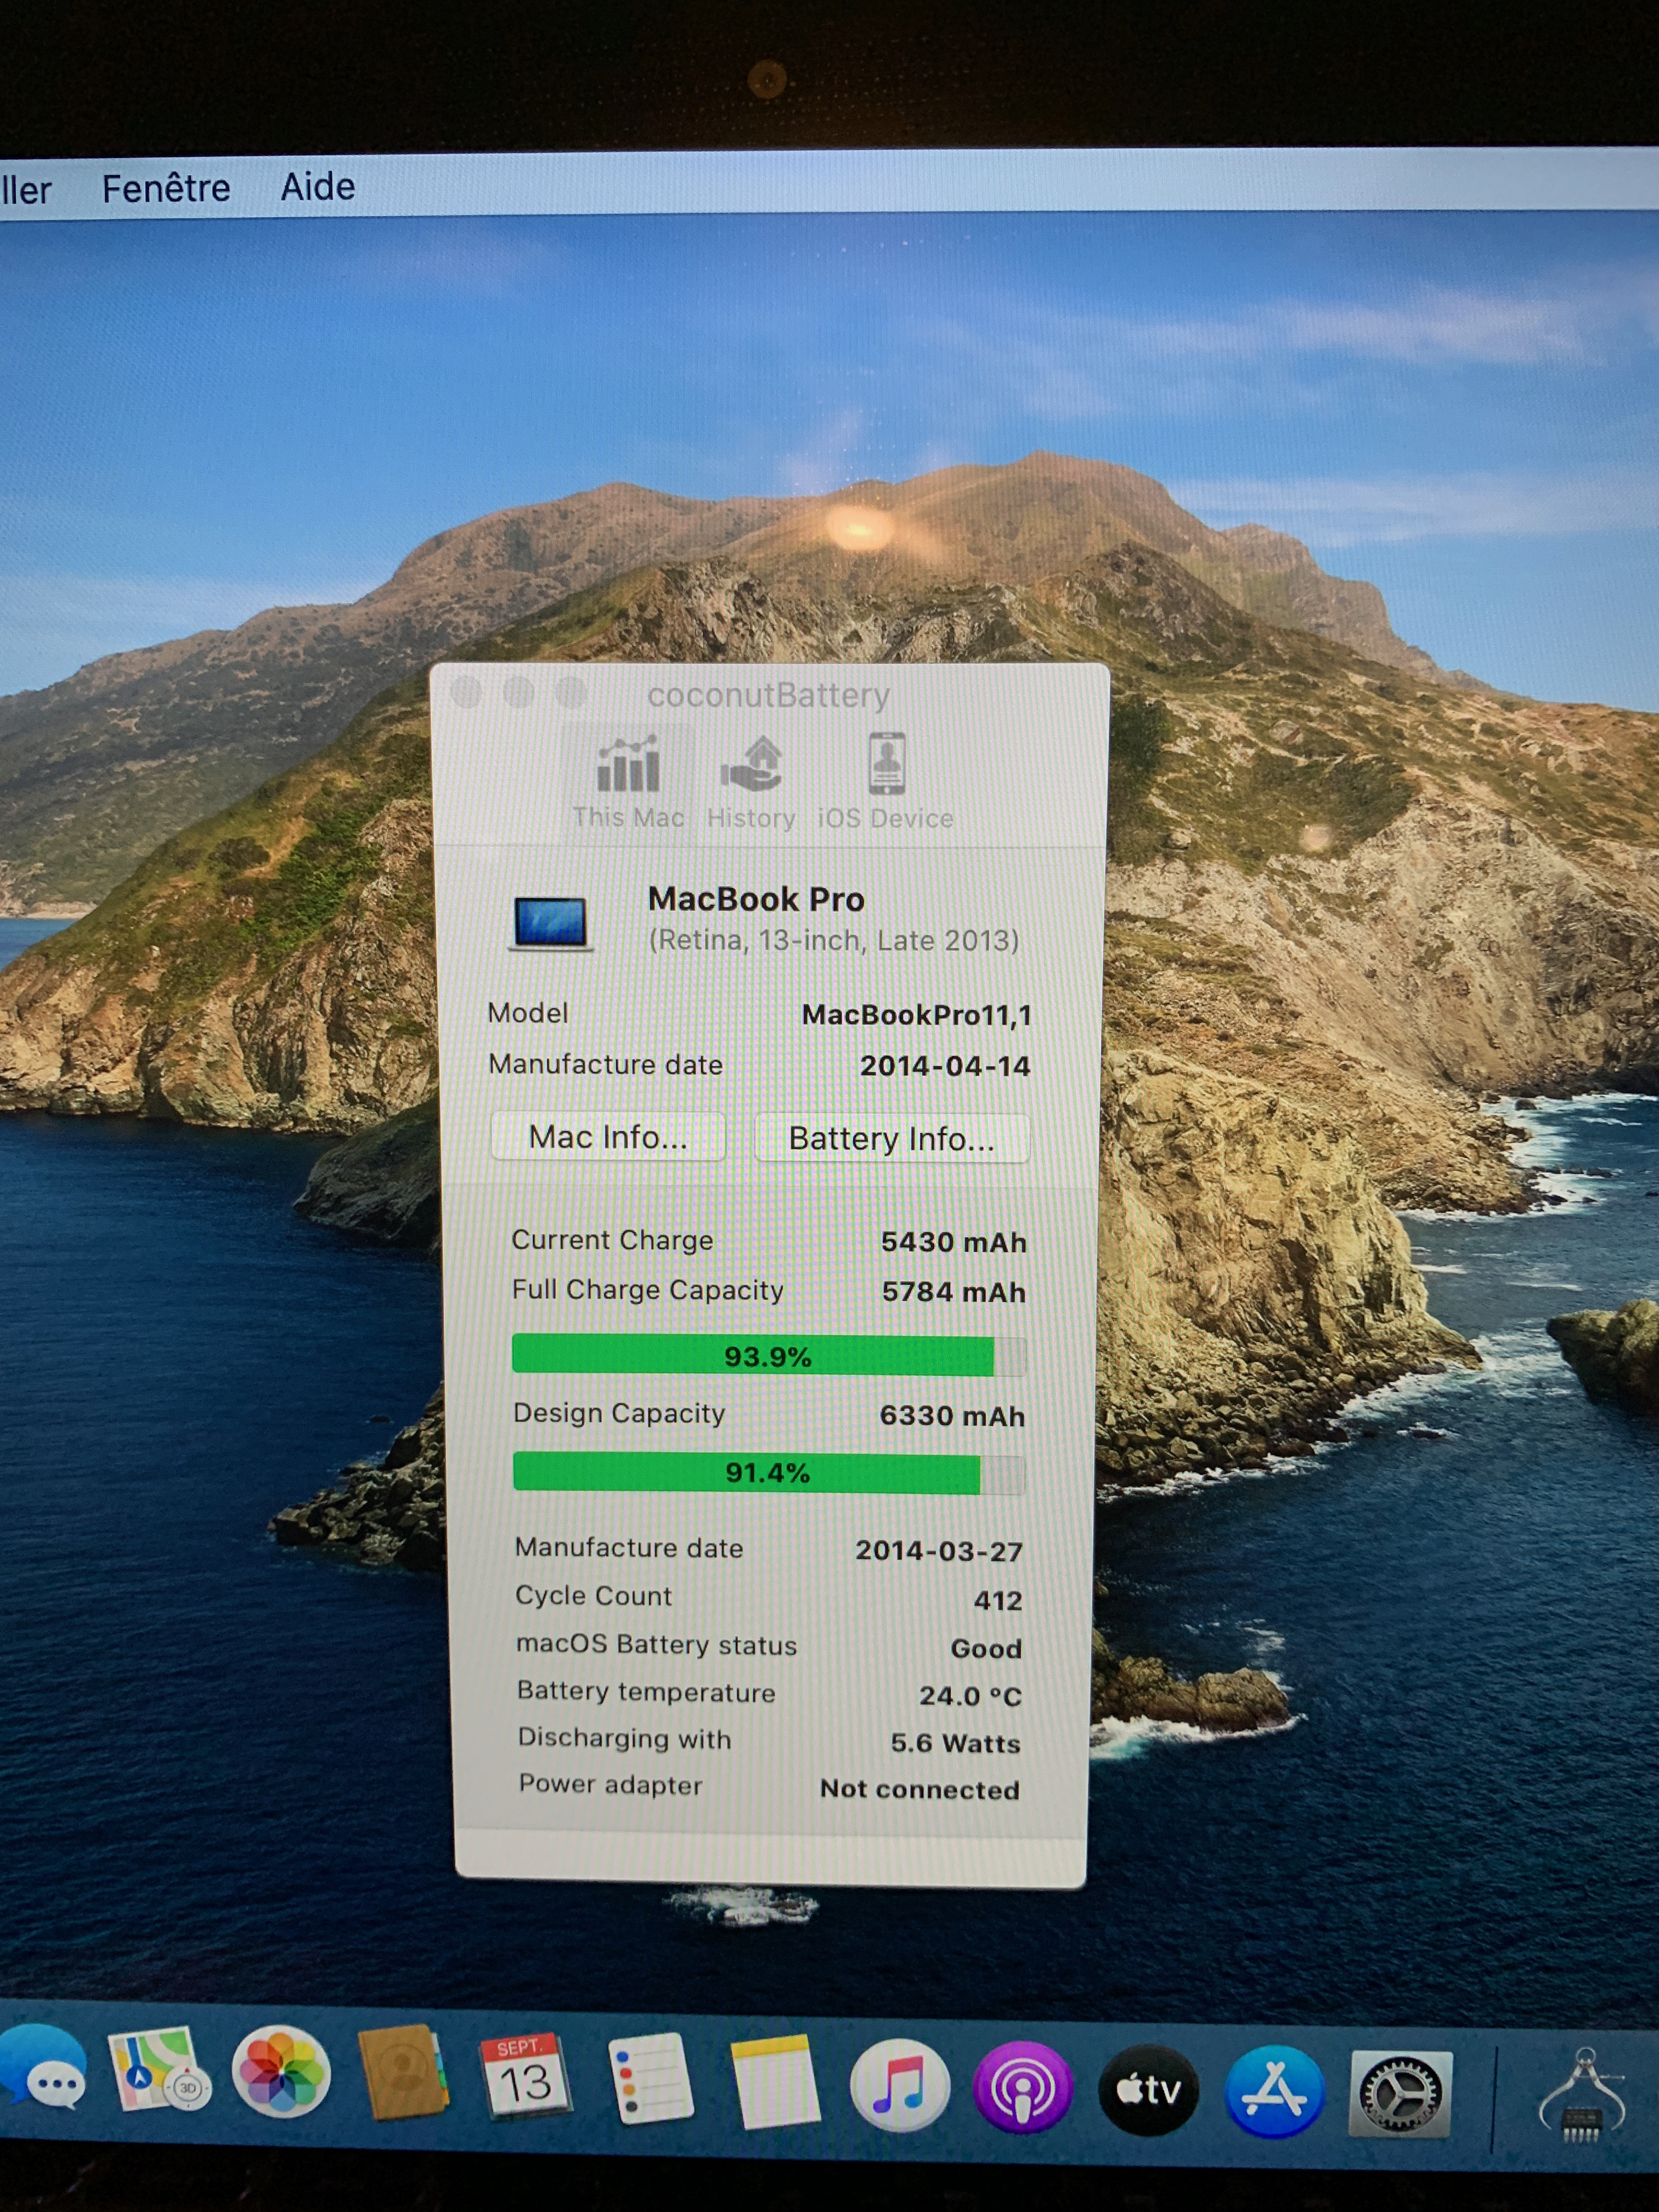Open the Battery Info... button

(891, 1139)
